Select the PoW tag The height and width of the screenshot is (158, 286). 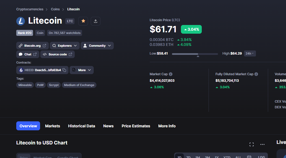pyautogui.click(x=40, y=85)
